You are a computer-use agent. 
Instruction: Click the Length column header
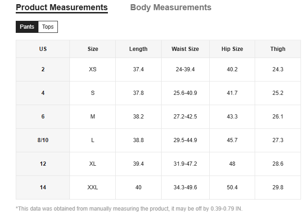coord(138,49)
